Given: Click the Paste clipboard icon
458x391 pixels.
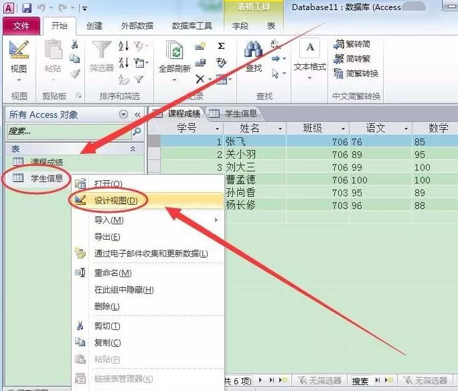Looking at the screenshot, I should tap(53, 49).
